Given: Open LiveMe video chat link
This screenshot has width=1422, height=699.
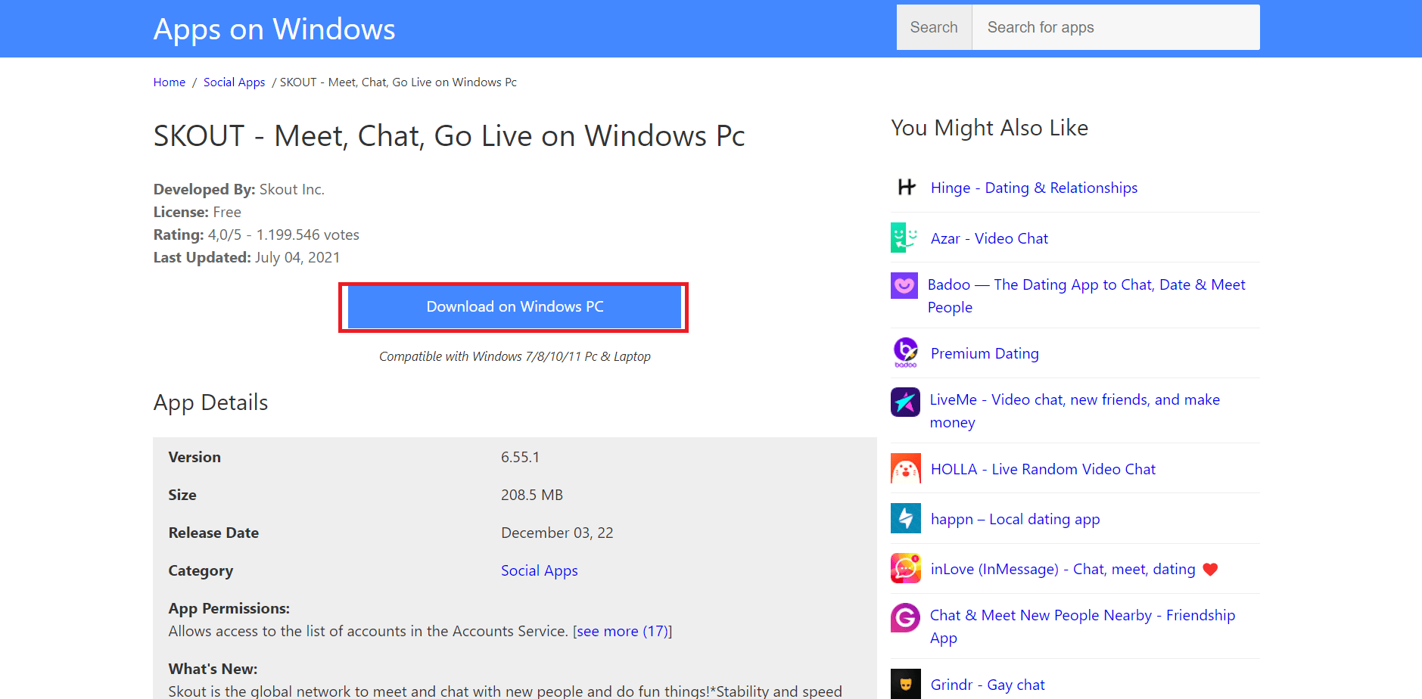Looking at the screenshot, I should pyautogui.click(x=1075, y=411).
